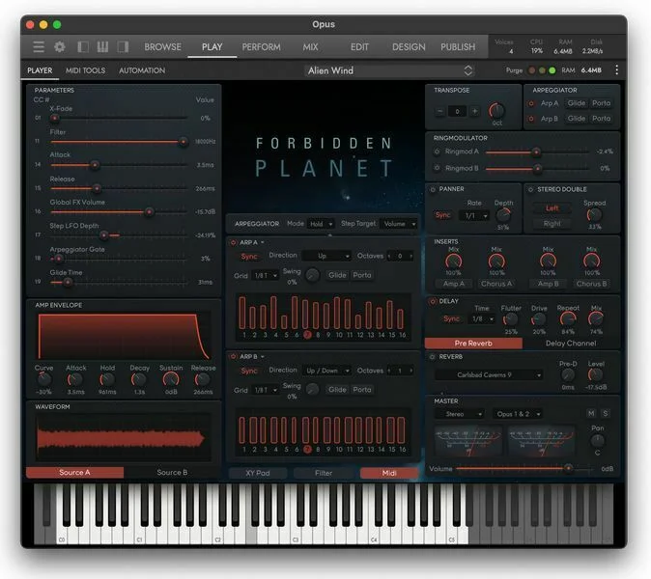Open the Arpeggiator Mode Hold dropdown
Screen dimensions: 651x579
pyautogui.click(x=321, y=224)
